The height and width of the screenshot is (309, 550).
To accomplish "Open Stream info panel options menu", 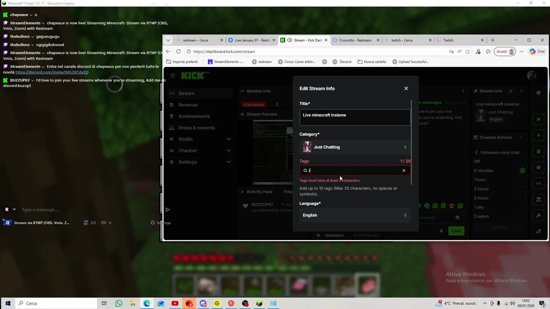I will tap(521, 91).
